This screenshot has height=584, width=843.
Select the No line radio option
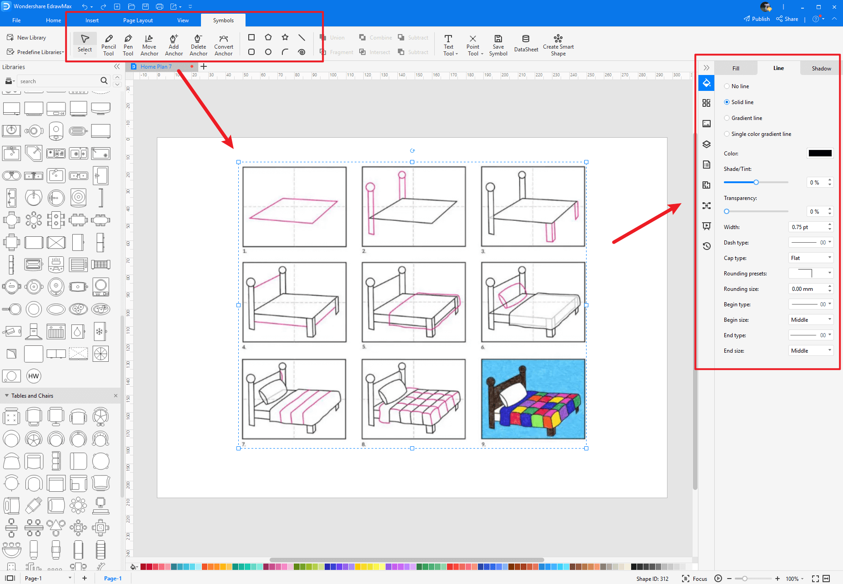tap(727, 86)
